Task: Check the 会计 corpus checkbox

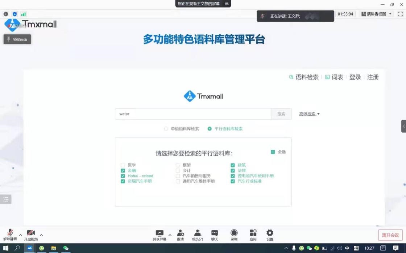Action: [178, 171]
